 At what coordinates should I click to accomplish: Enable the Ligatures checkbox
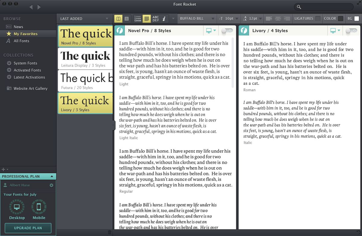(x=318, y=19)
